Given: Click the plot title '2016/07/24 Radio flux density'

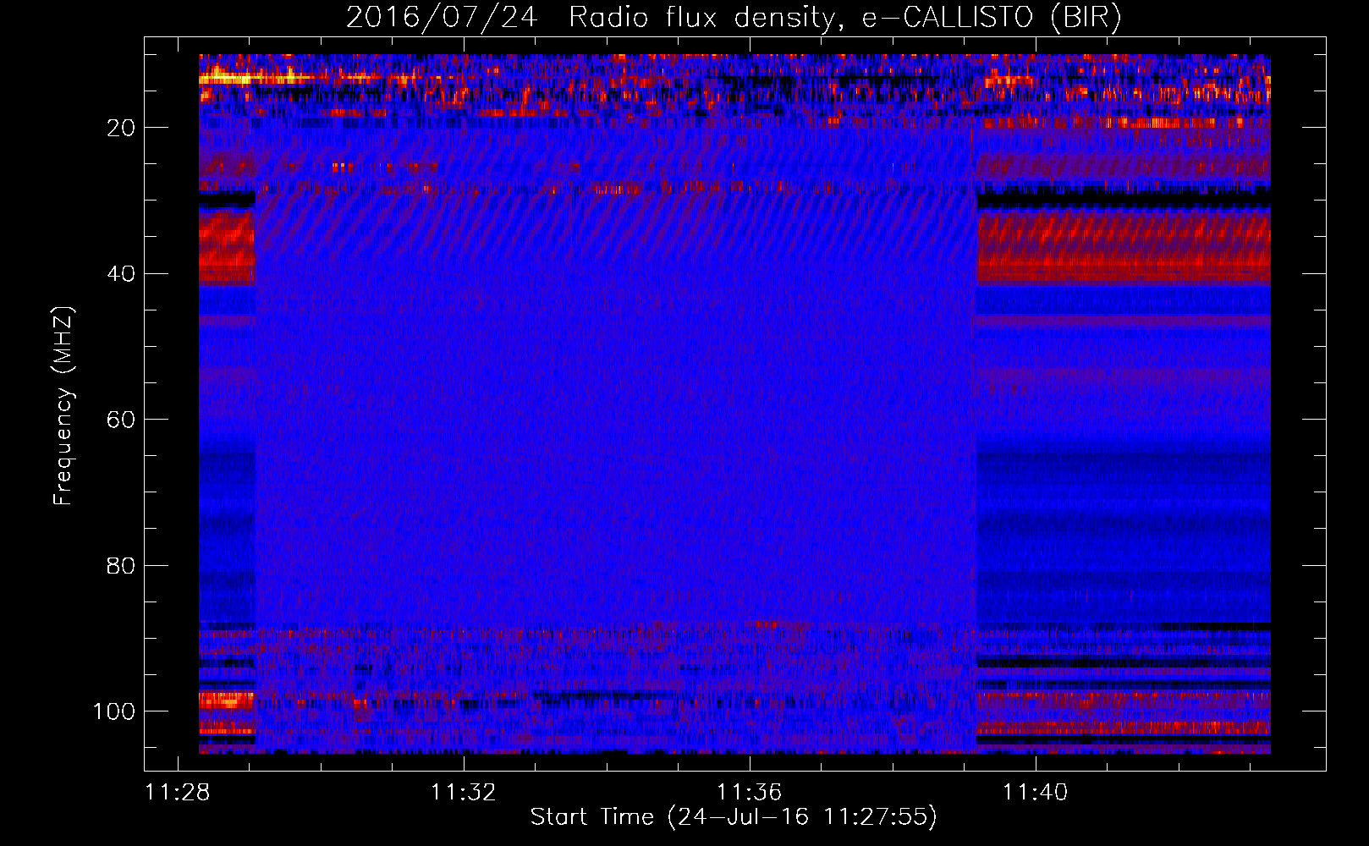Looking at the screenshot, I should click(x=734, y=18).
